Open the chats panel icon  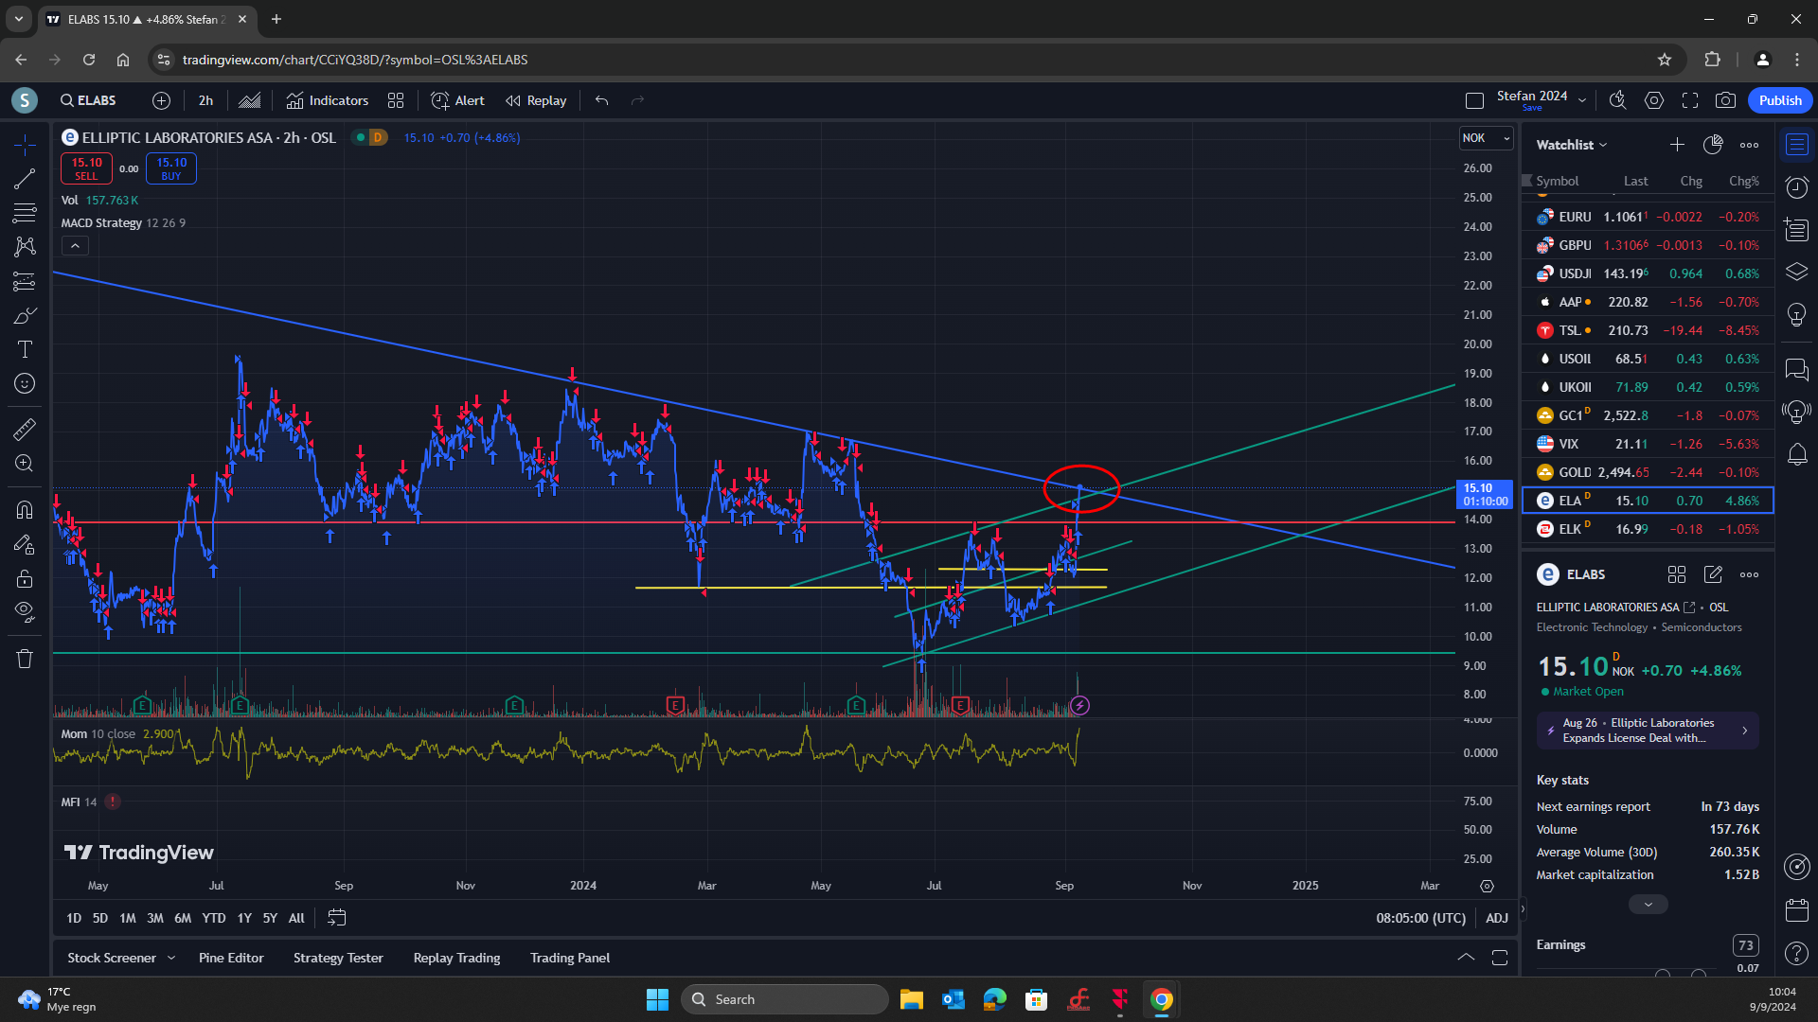1797,369
